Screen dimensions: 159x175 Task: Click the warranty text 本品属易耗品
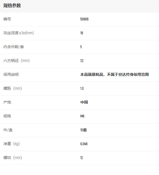point(92,74)
